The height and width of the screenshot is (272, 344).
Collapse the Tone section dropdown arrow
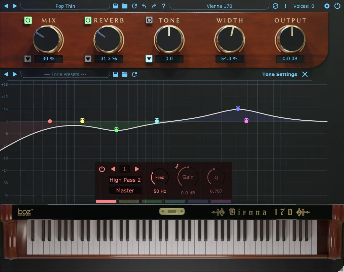149,59
